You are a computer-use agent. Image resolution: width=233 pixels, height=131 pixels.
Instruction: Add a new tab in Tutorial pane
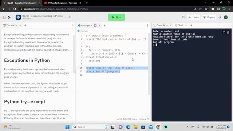[25, 25]
